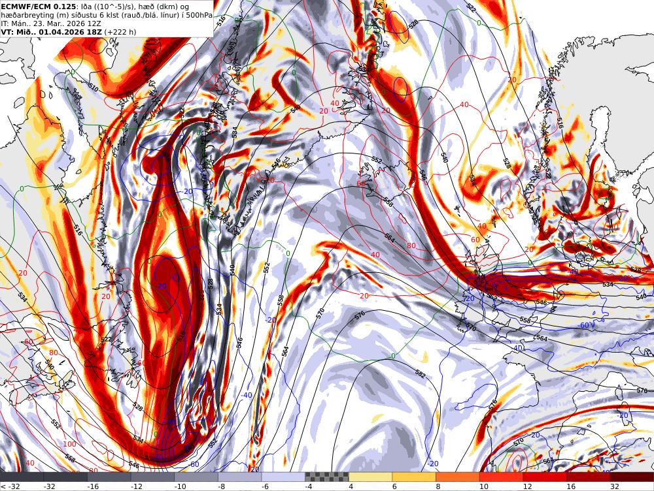This screenshot has height=491, width=654.
Task: Click the legend swatch between -32 and -16
Action: [65, 477]
